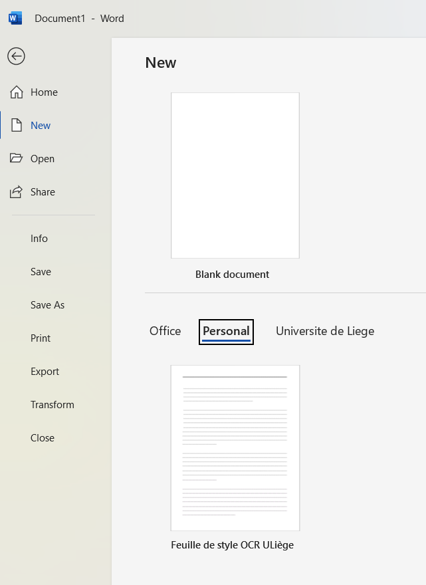Click the New page icon in the sidebar
This screenshot has width=426, height=585.
(x=17, y=126)
